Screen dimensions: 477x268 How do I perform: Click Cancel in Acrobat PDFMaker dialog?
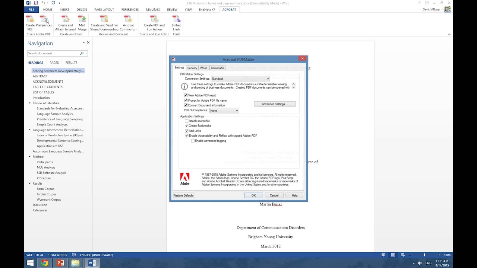pyautogui.click(x=274, y=195)
